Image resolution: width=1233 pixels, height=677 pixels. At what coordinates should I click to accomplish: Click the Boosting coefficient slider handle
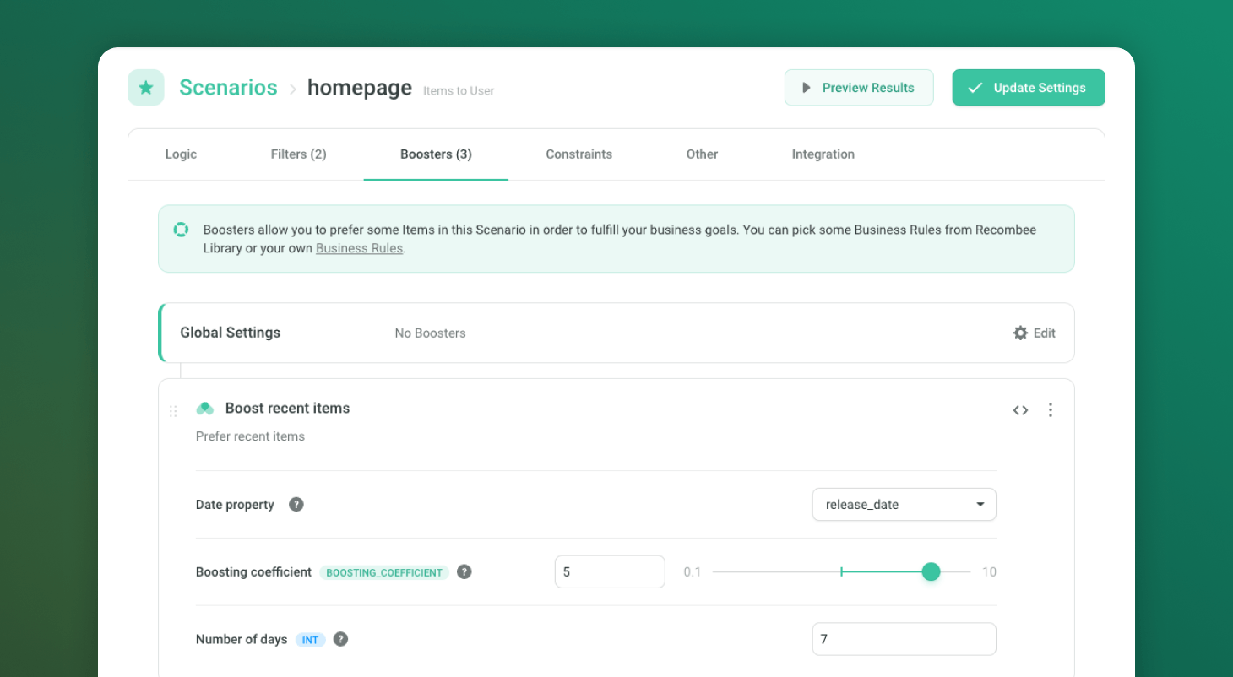pos(931,571)
